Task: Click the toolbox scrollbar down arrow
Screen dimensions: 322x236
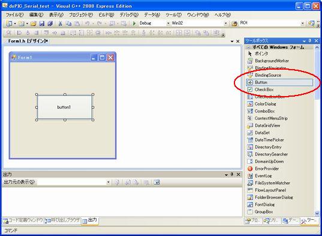Action: 317,213
